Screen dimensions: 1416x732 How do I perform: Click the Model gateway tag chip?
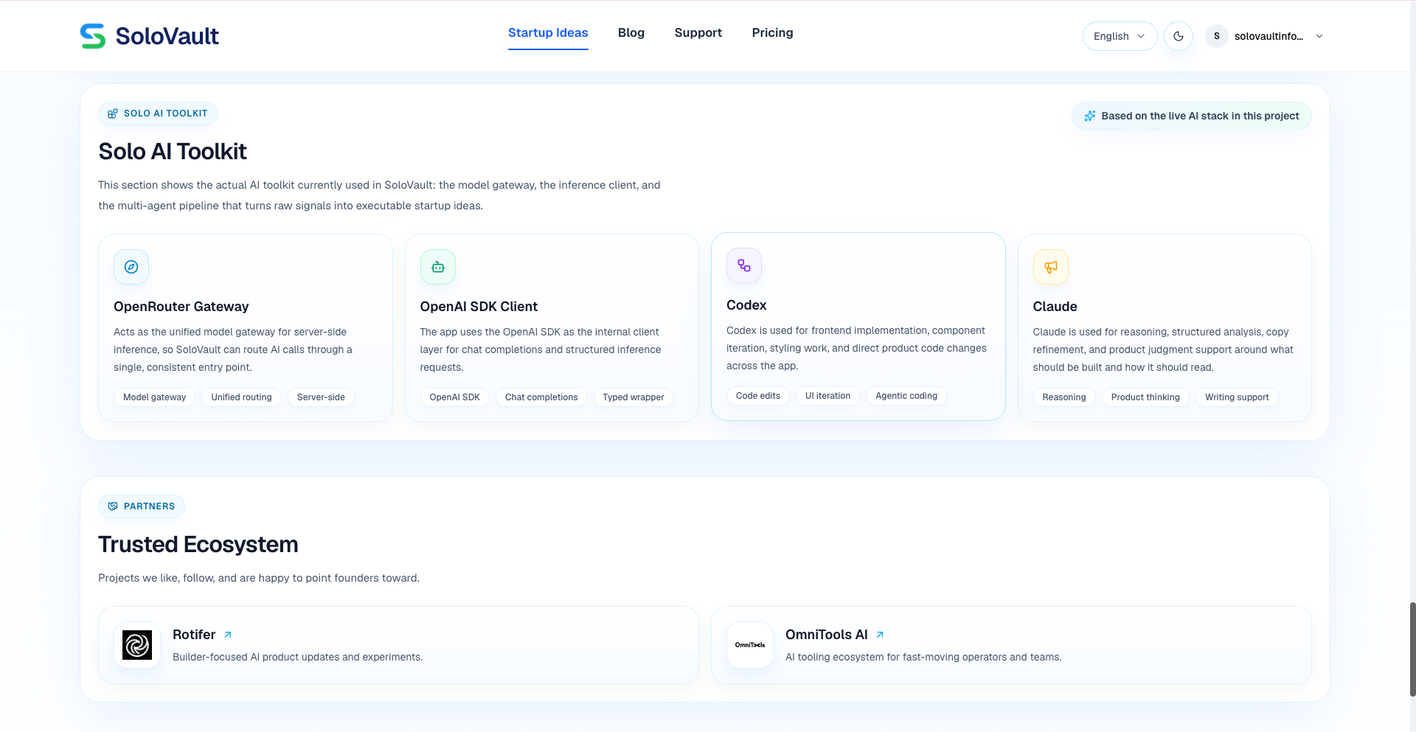click(155, 397)
